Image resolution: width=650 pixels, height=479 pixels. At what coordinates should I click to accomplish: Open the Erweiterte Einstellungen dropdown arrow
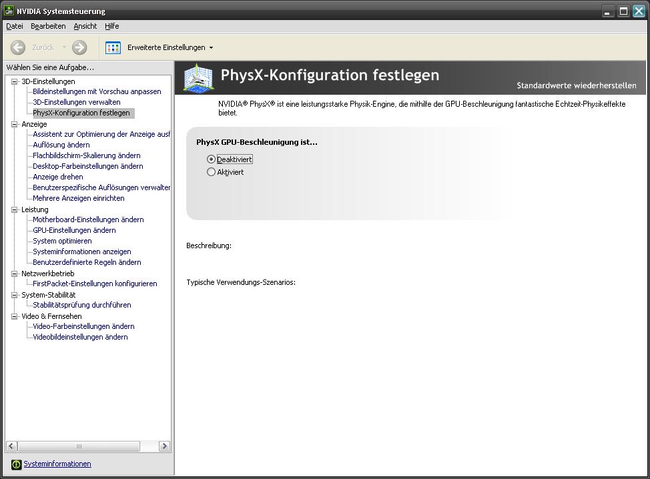[211, 47]
